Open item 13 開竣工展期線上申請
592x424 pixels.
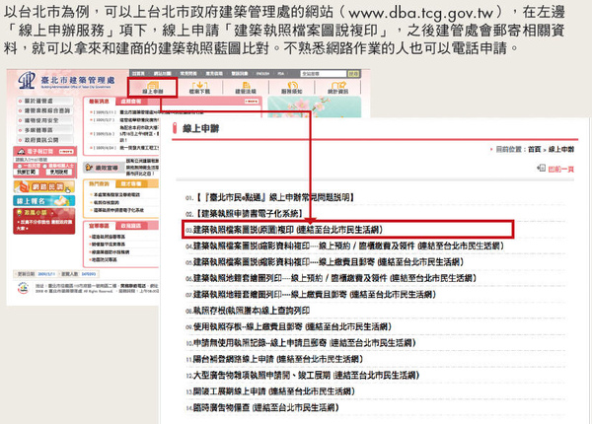coord(270,391)
